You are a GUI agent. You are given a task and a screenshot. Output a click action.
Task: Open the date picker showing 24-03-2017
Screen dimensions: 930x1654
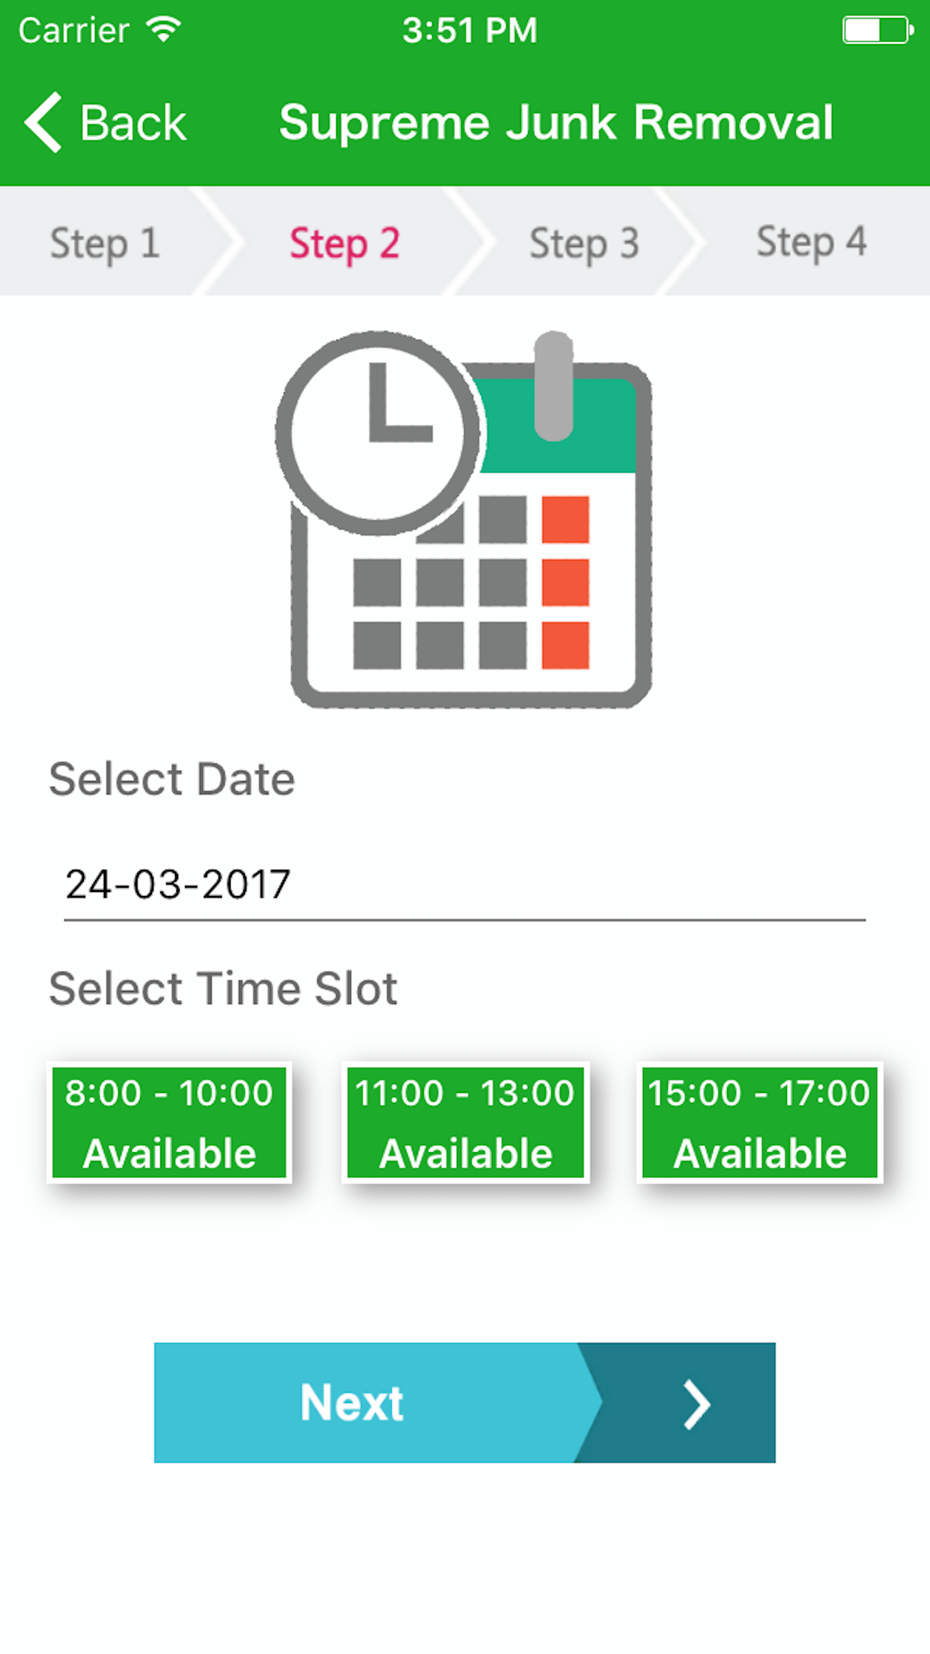[465, 885]
